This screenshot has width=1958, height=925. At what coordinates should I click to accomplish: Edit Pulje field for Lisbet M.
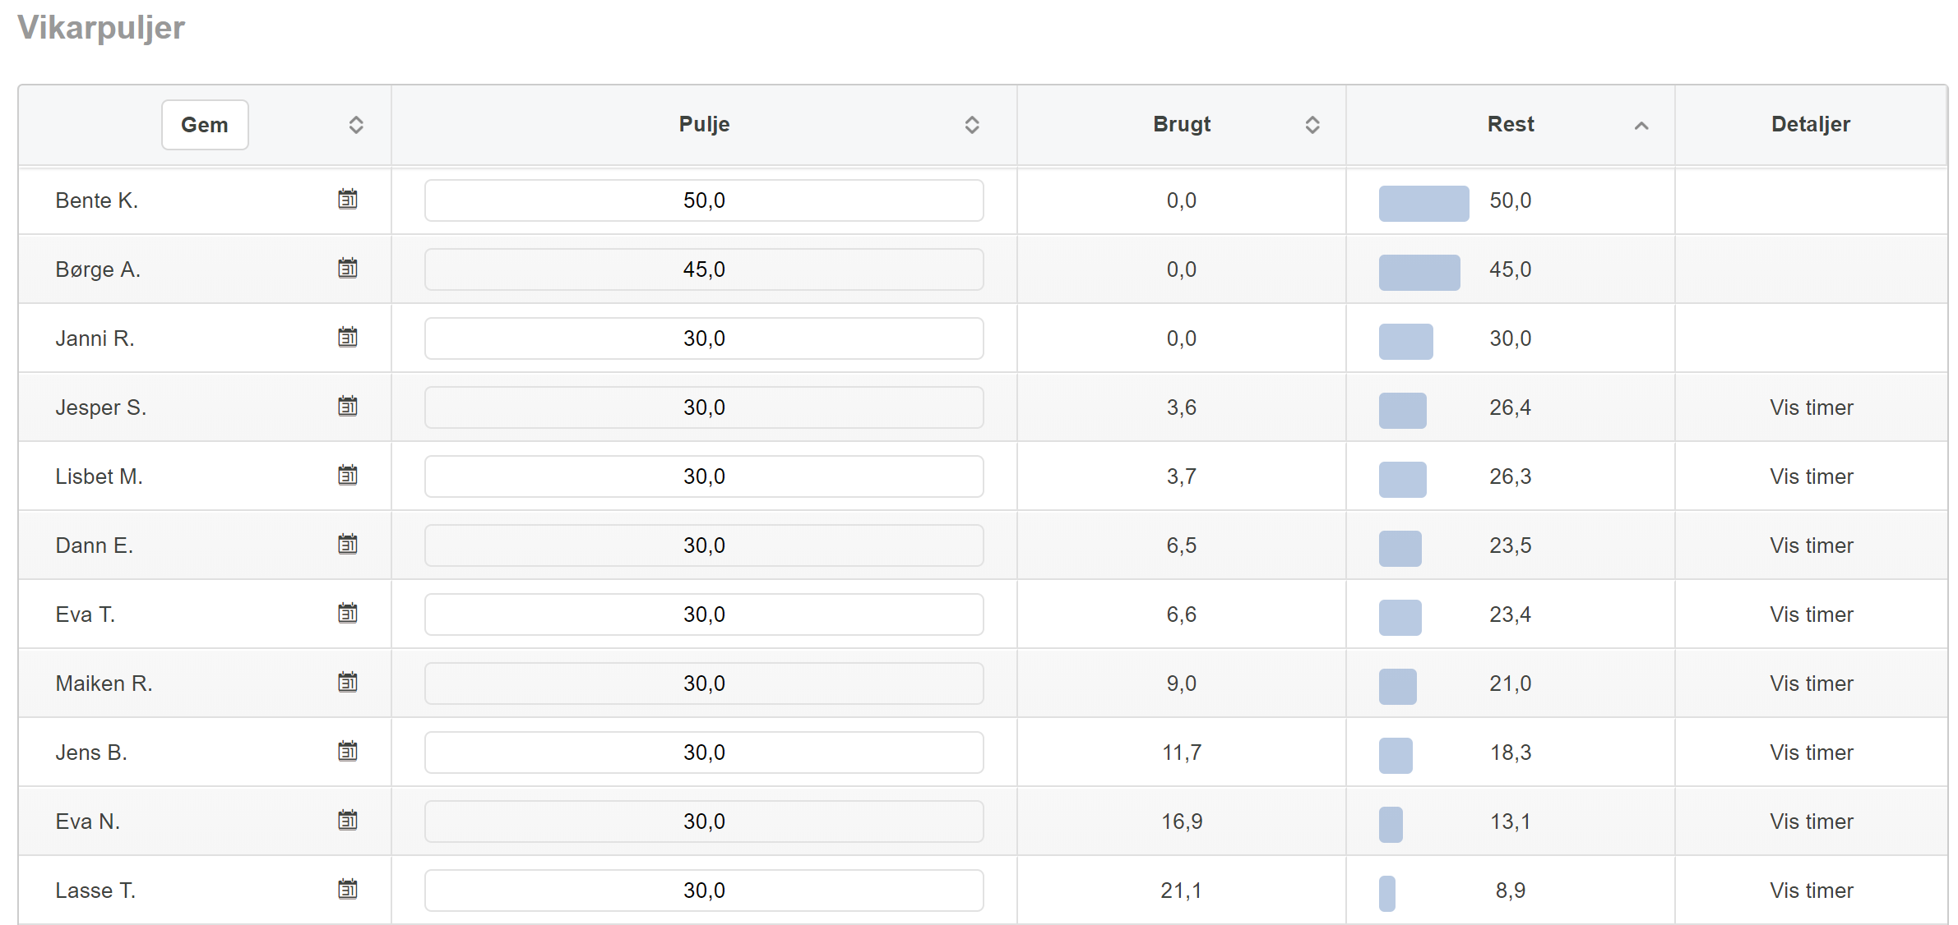point(704,476)
